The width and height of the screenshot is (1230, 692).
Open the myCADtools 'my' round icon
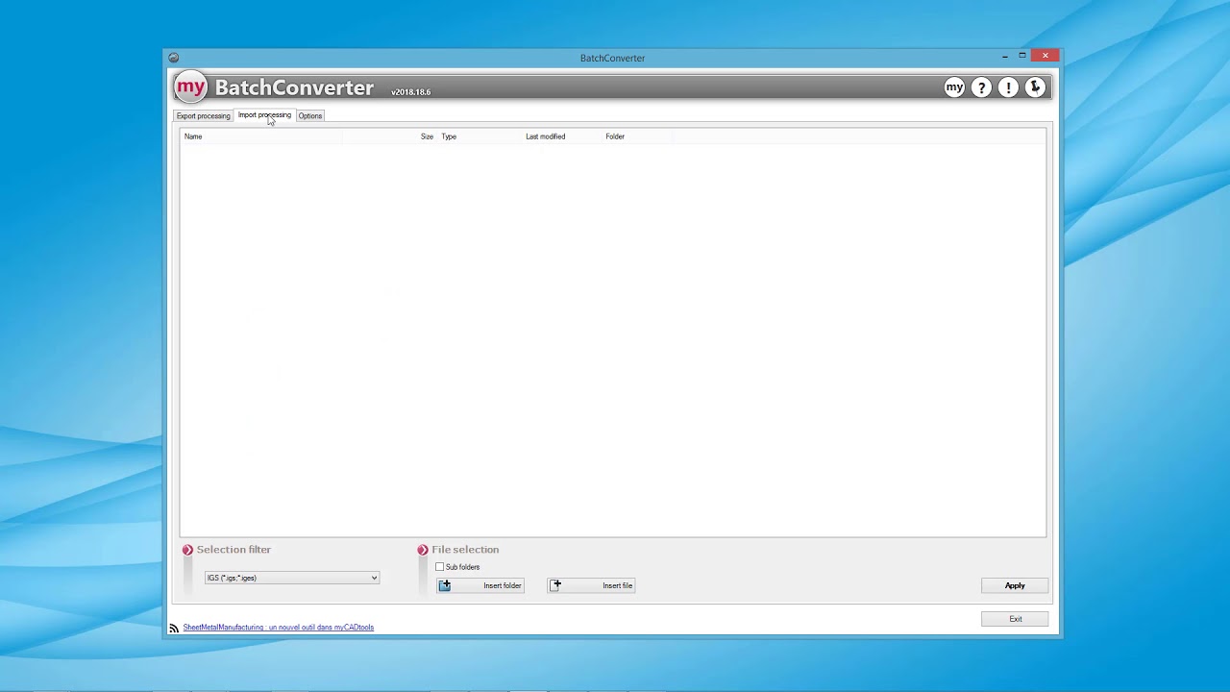pyautogui.click(x=954, y=87)
